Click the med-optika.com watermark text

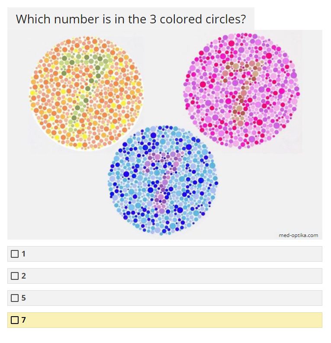point(299,235)
